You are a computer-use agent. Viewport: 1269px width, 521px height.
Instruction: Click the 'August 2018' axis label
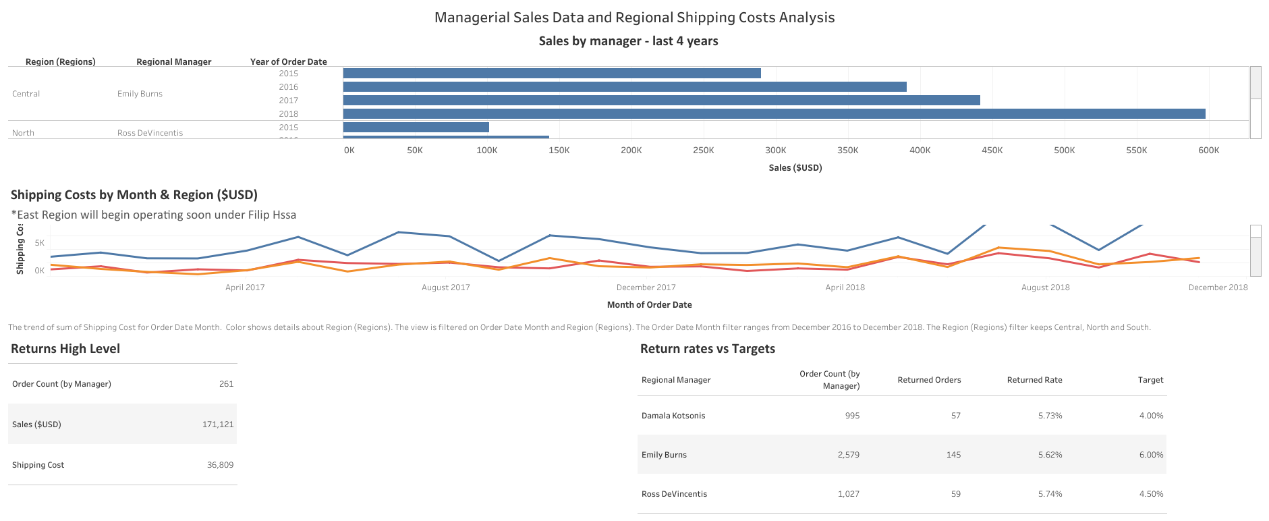point(1046,287)
